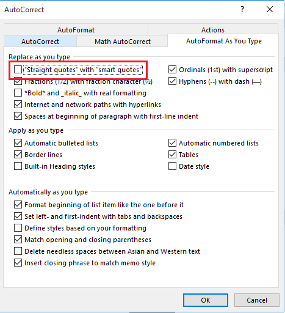Click the Cancel button

[x=257, y=300]
